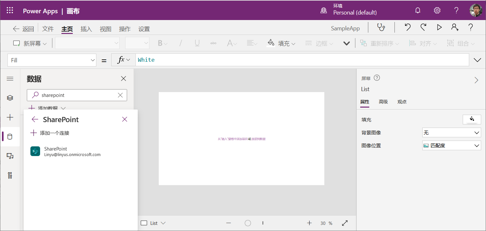The width and height of the screenshot is (486, 231).
Task: Open the 视图 tab
Action: [105, 29]
